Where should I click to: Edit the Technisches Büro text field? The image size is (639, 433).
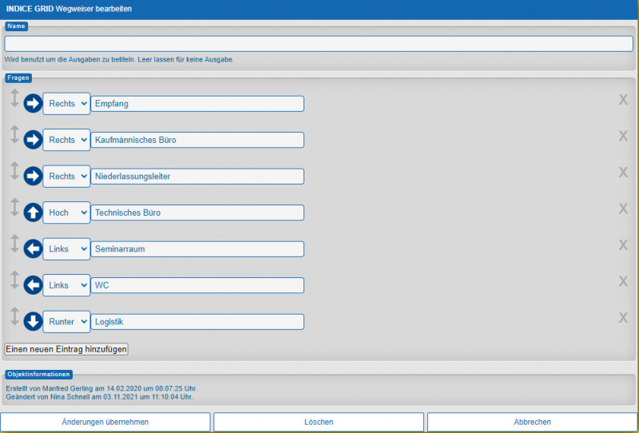pyautogui.click(x=197, y=213)
